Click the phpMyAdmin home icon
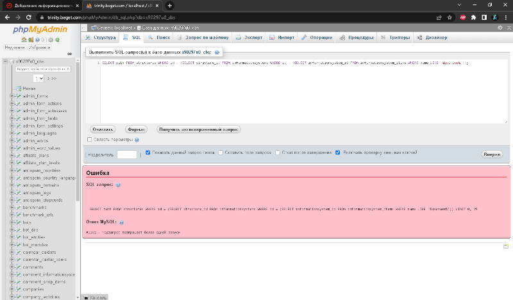 point(24,40)
